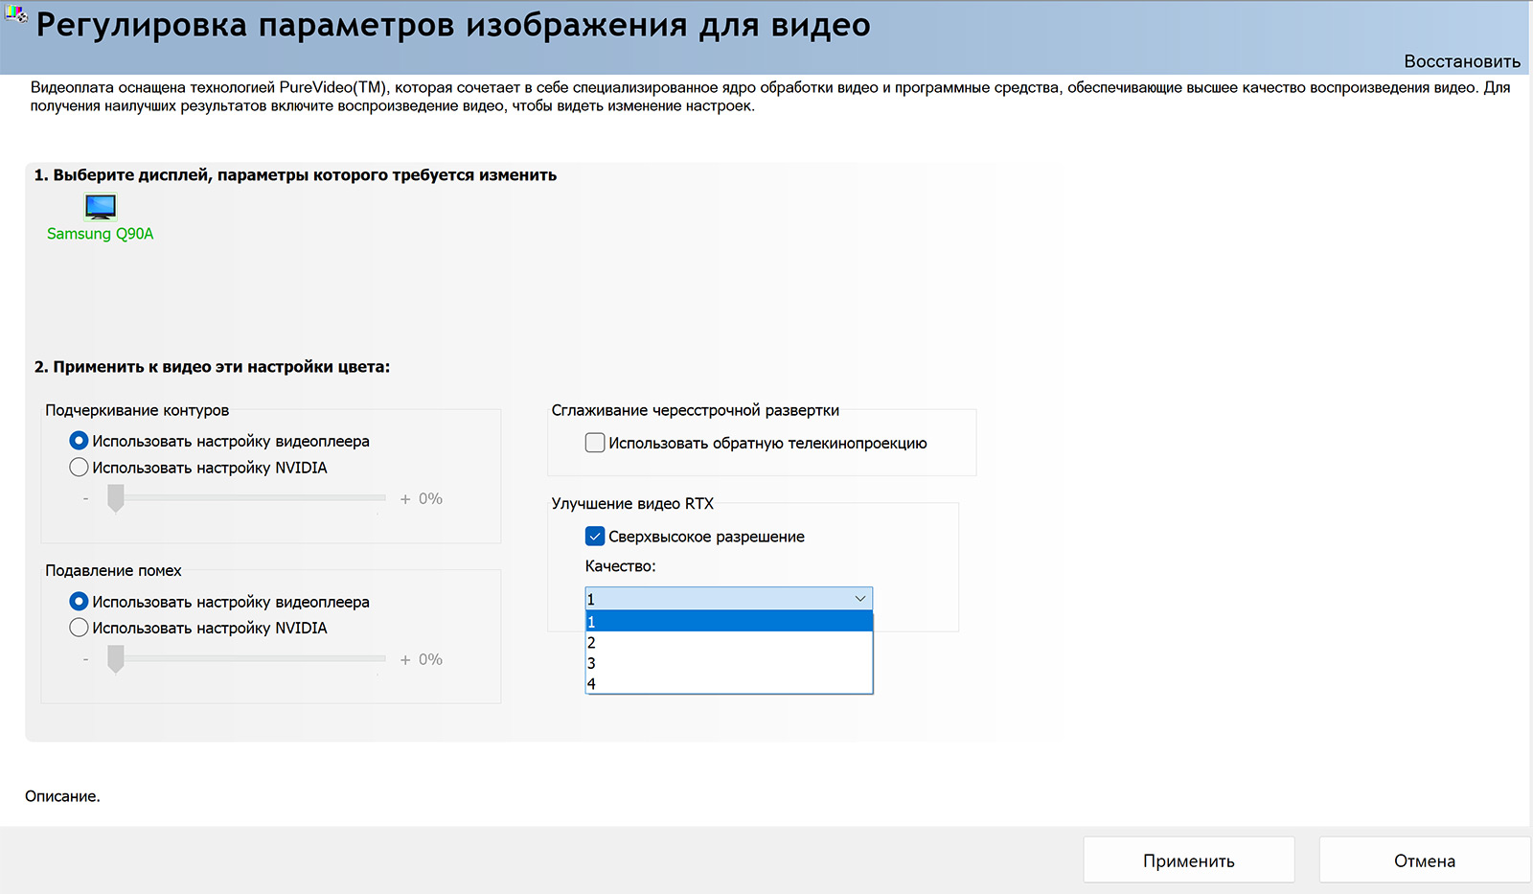This screenshot has height=894, width=1533.
Task: Click the Описание. label
Action: [62, 796]
